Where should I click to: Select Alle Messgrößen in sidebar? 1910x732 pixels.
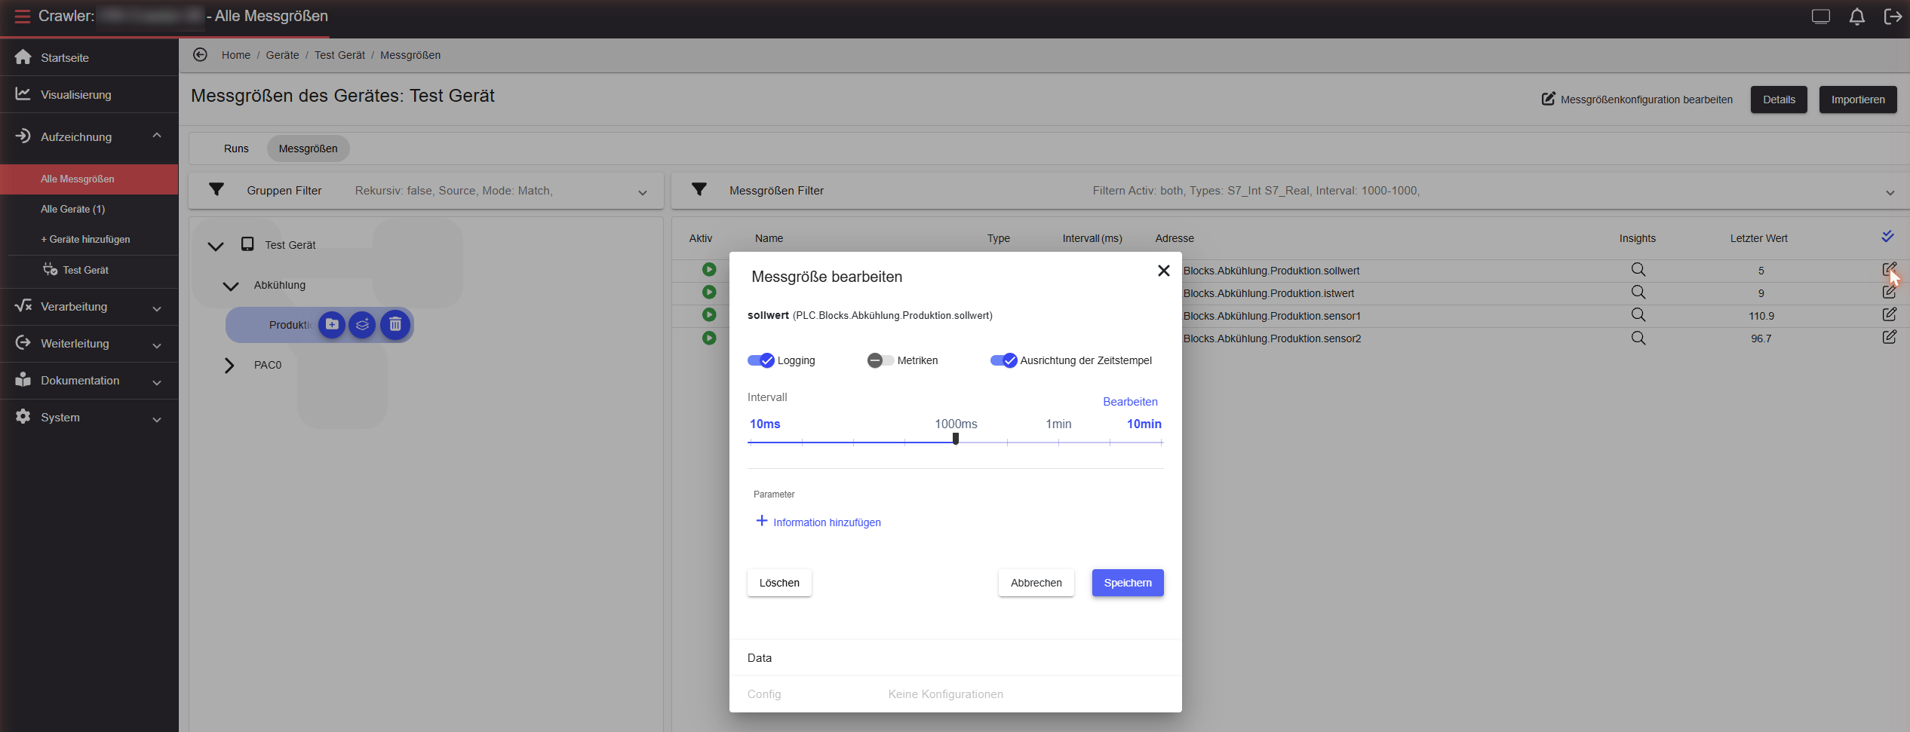(89, 179)
